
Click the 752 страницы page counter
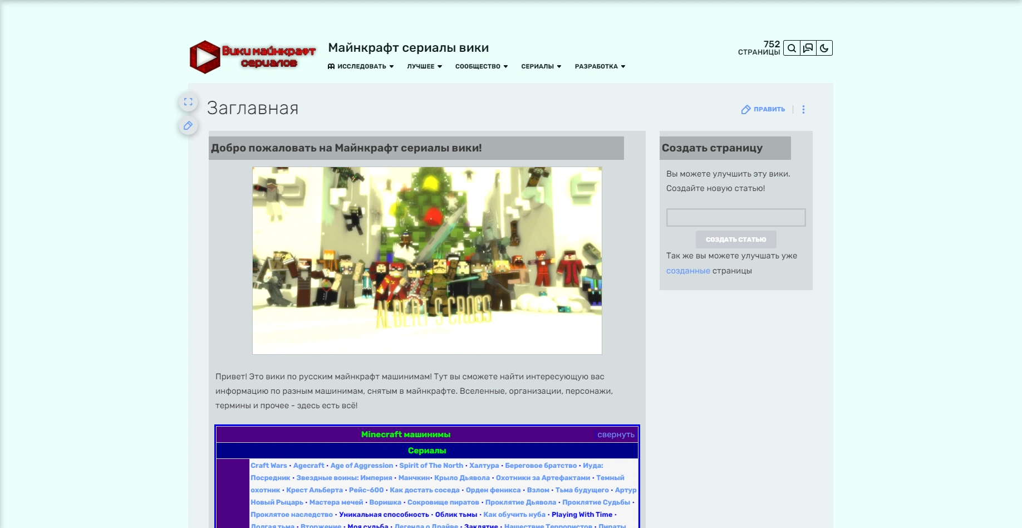click(759, 48)
